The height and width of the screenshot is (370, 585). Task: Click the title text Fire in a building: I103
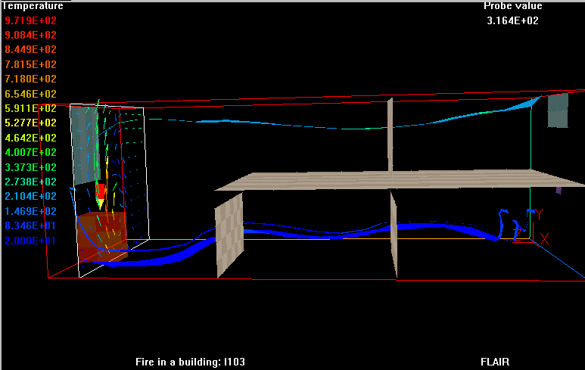pos(190,362)
